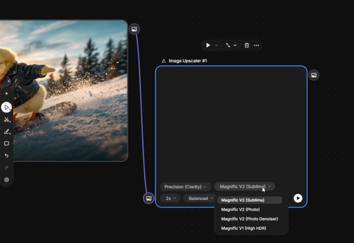Click the Image Upscaler output port
Screen dimensions: 354x243
coord(313,75)
